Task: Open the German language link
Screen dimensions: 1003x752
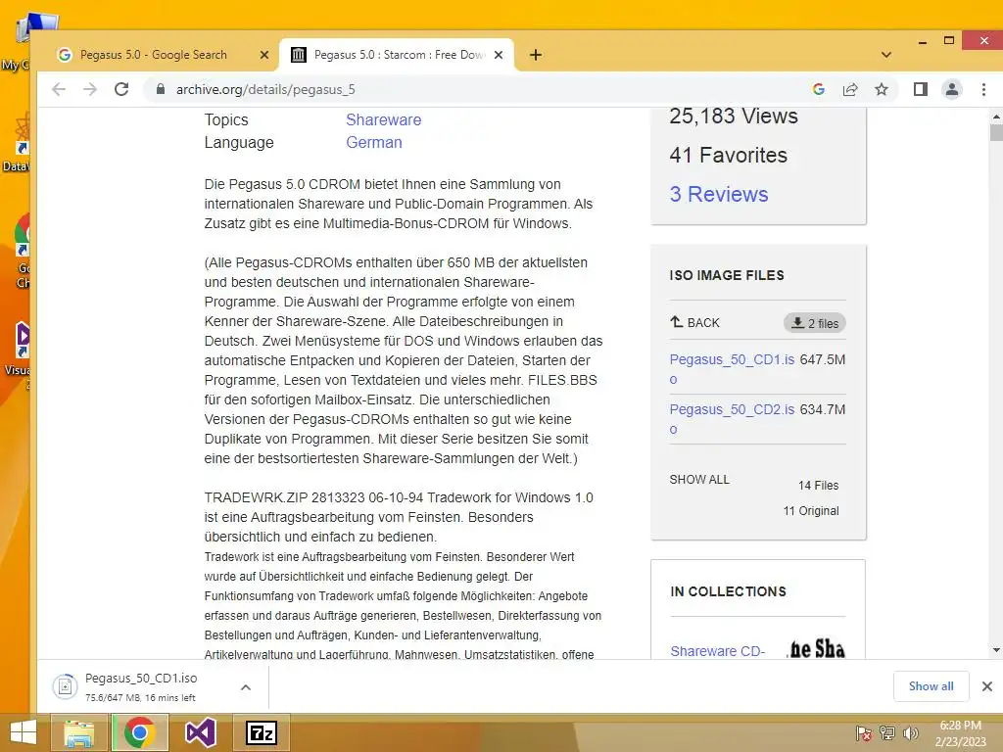Action: [374, 143]
